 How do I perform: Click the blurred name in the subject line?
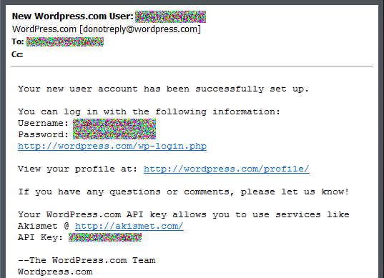(x=170, y=17)
